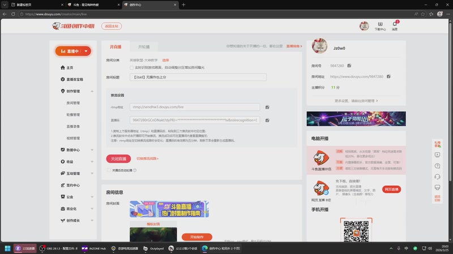
Task: Refresh the browser page
Action: click(x=13, y=14)
